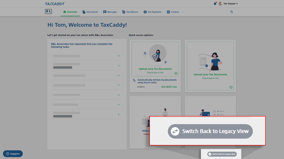Image resolution: width=284 pixels, height=159 pixels.
Task: Expand the Tom Taxpayer account dropdown
Action: pyautogui.click(x=231, y=3)
